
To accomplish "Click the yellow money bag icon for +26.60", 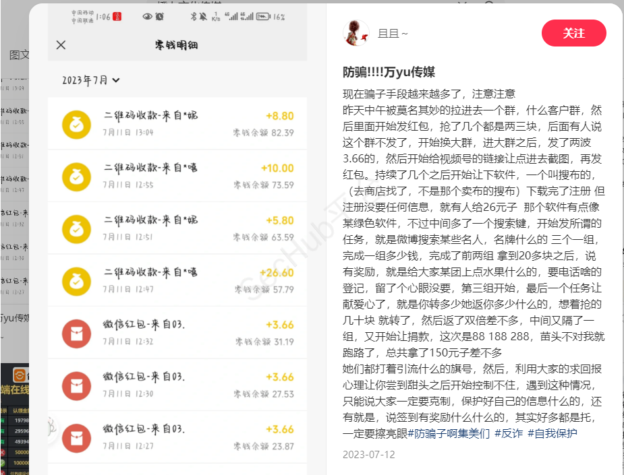I will [x=76, y=281].
